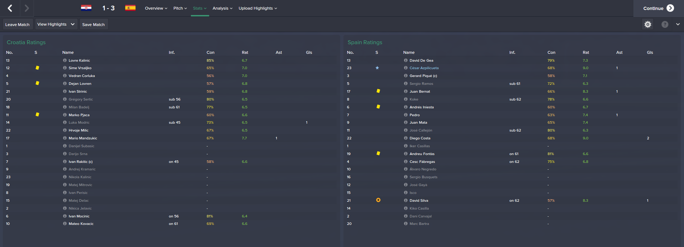Select the Pitch tab

click(x=180, y=8)
